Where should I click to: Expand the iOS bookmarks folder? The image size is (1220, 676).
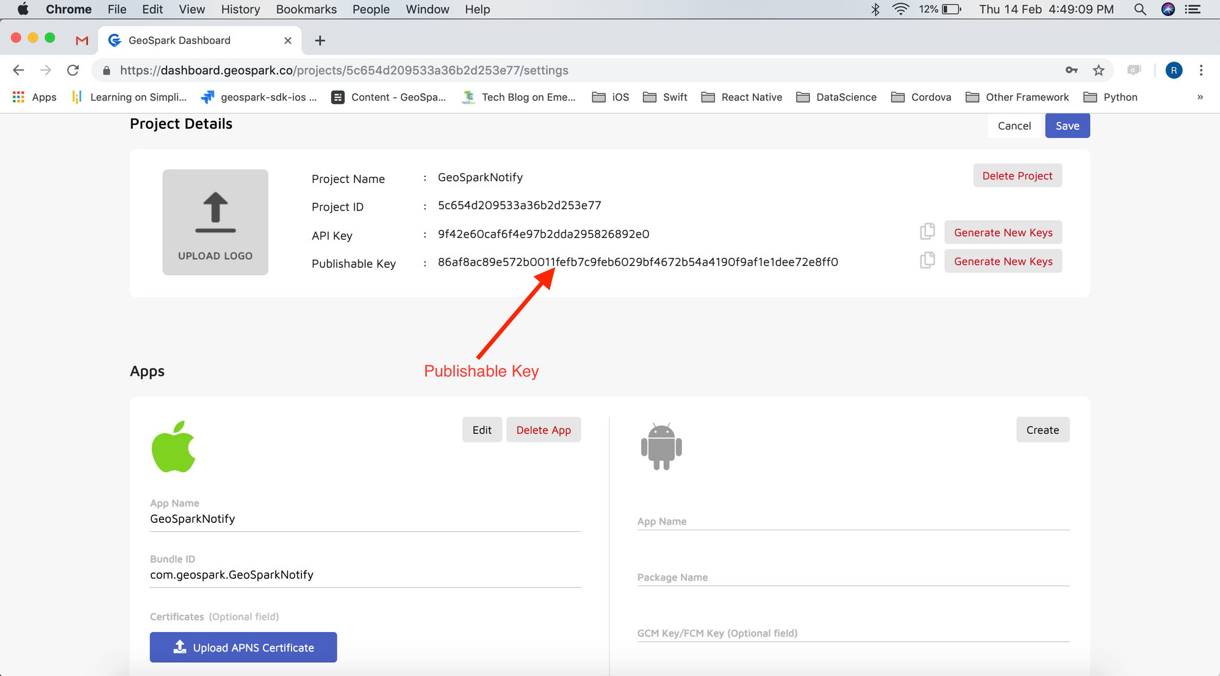pyautogui.click(x=611, y=97)
